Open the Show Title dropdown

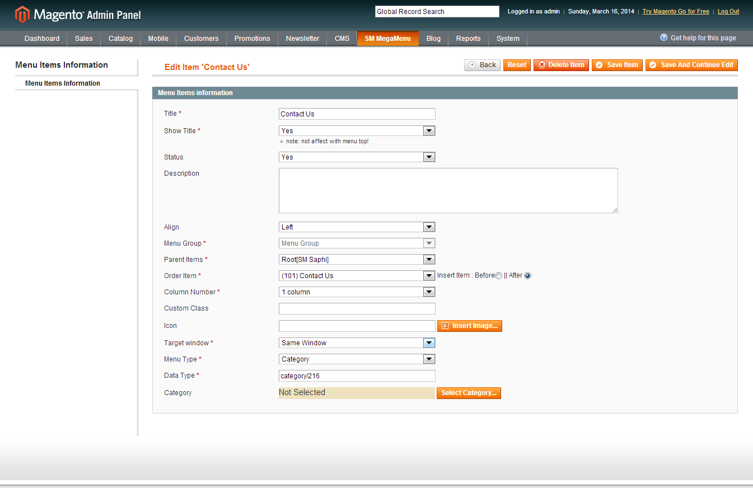pos(357,130)
